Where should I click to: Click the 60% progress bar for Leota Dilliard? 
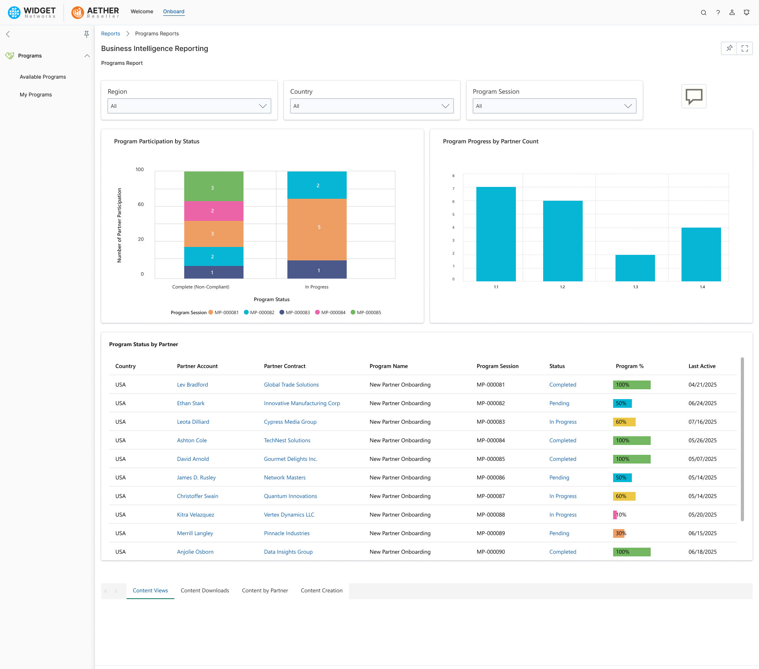pos(624,422)
